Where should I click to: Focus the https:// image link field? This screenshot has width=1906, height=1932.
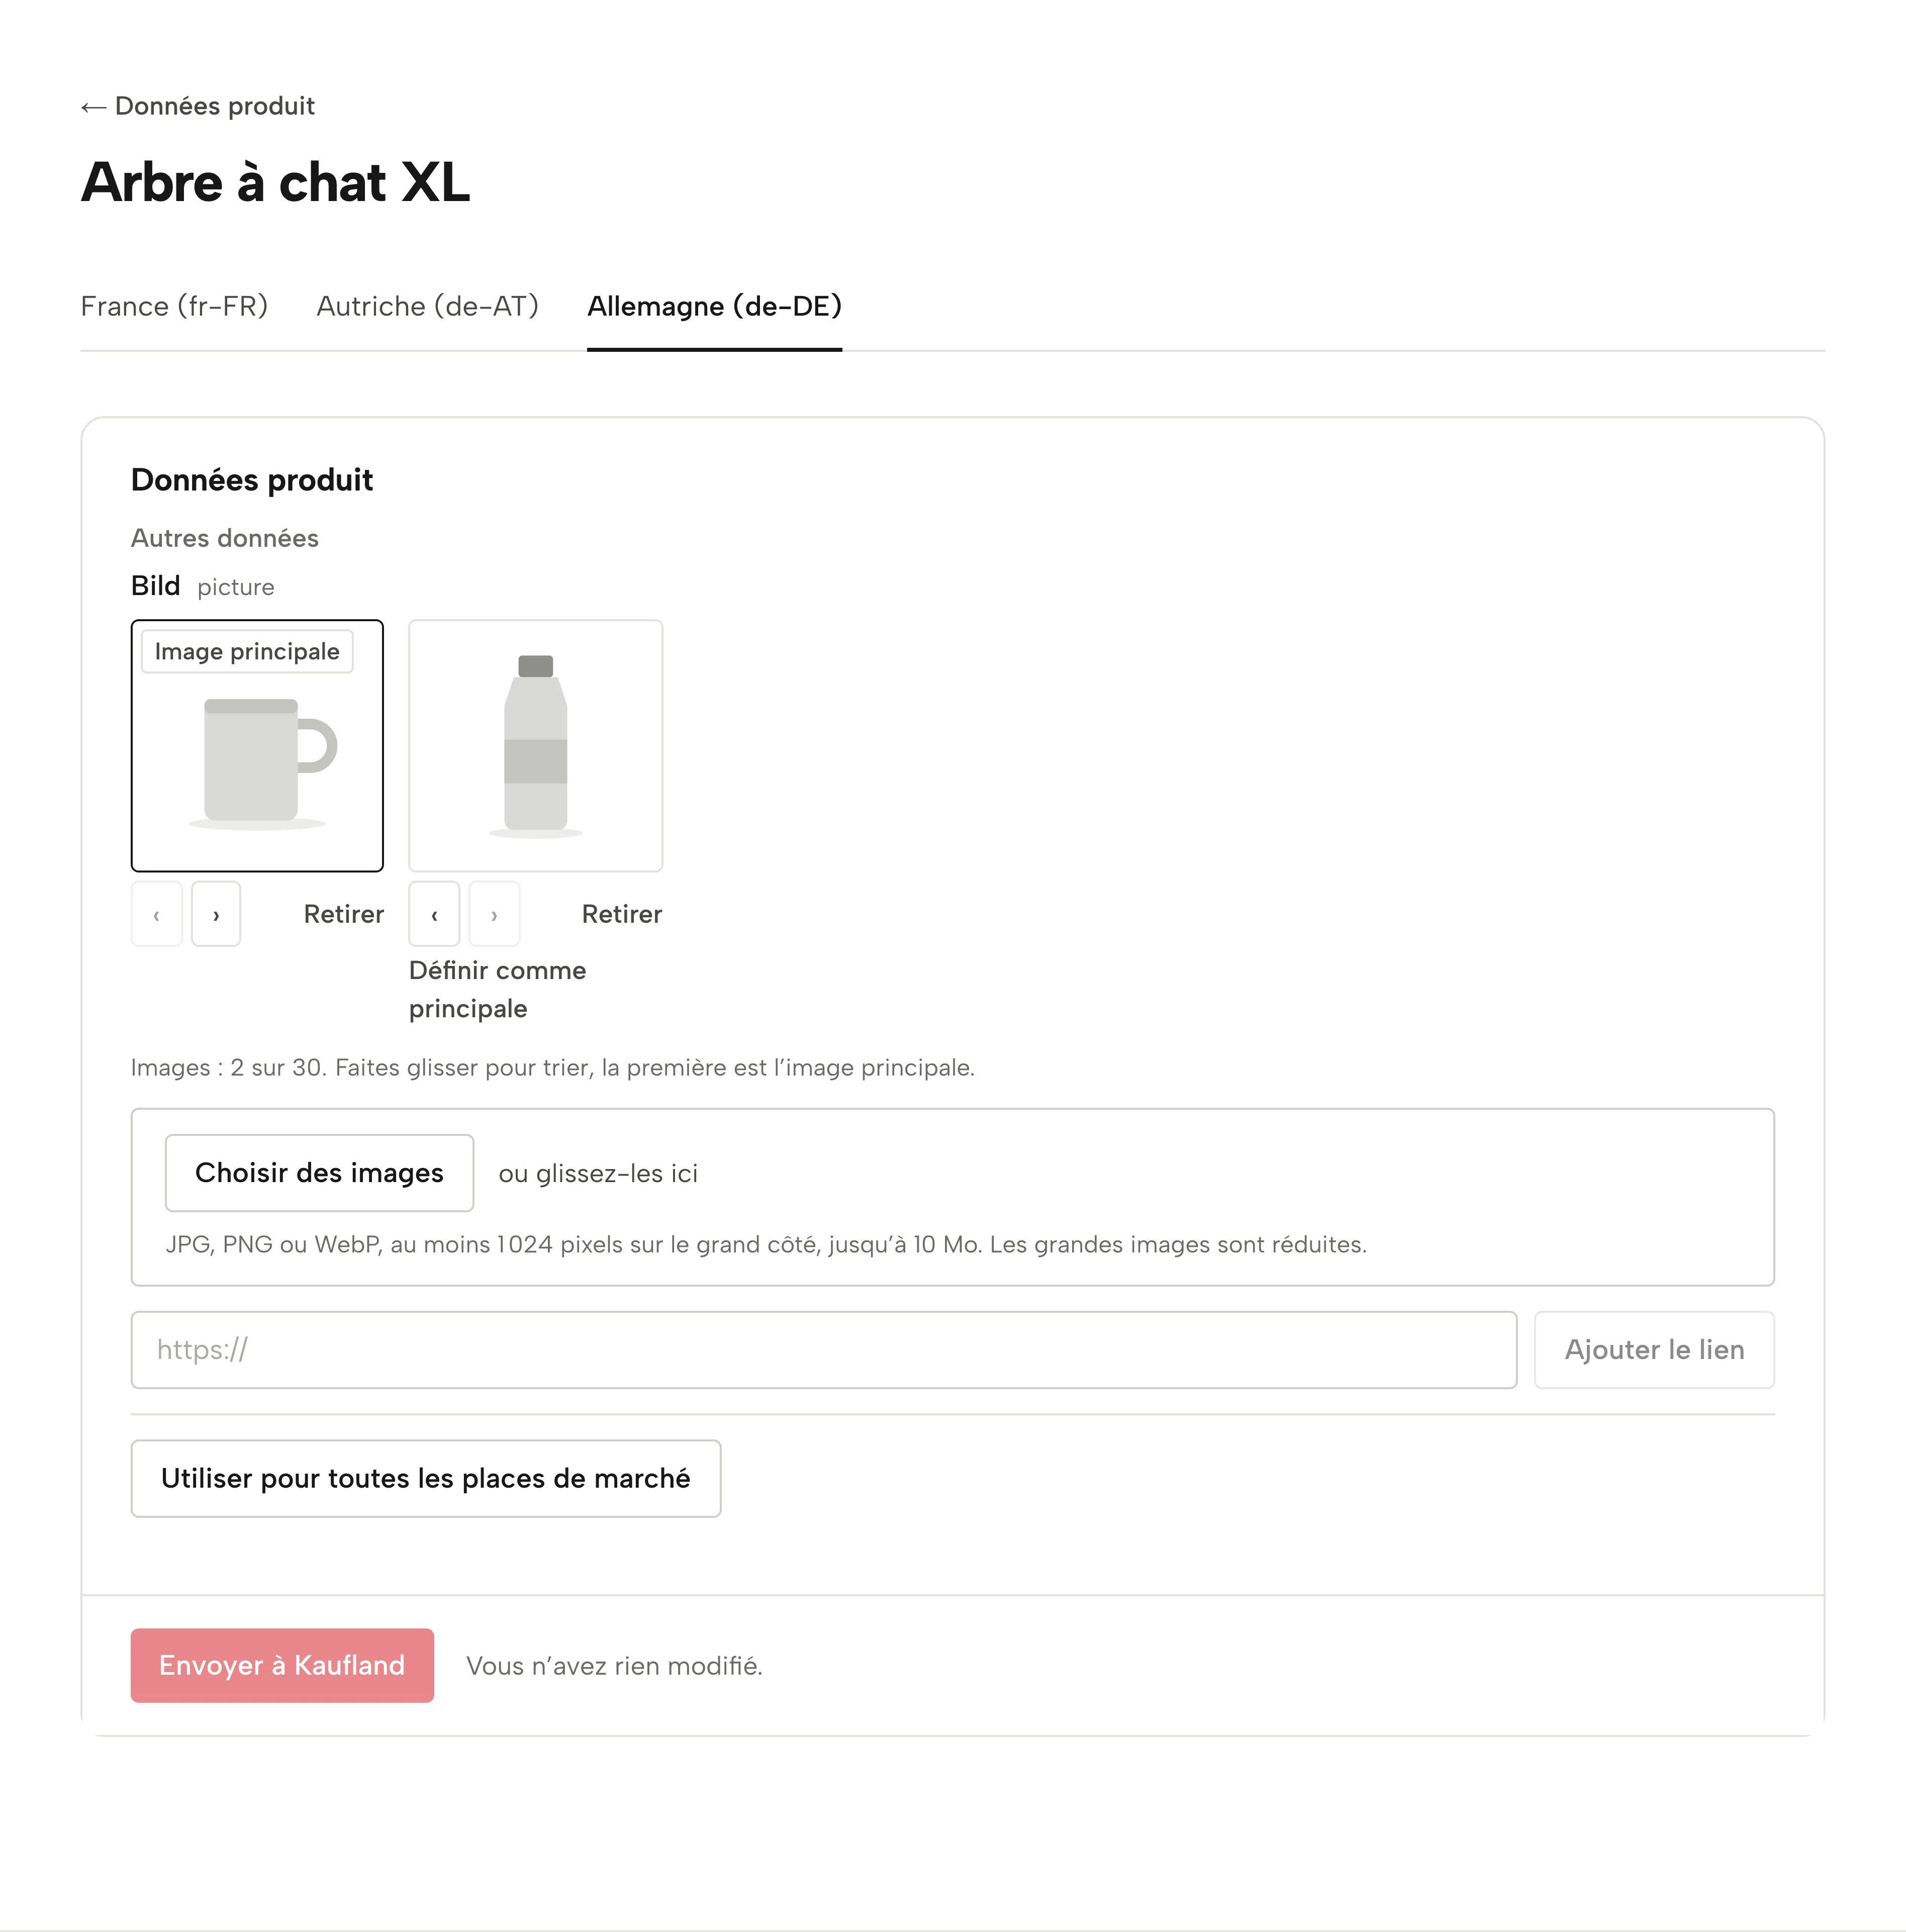click(824, 1350)
